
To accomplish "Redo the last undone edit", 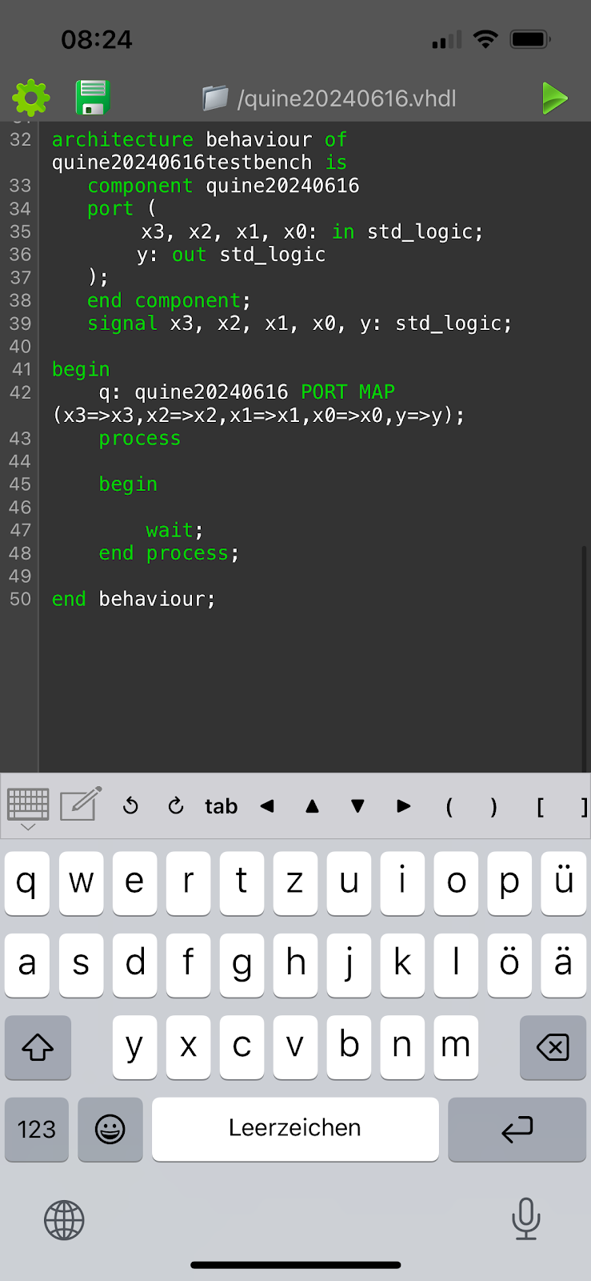I will [176, 806].
